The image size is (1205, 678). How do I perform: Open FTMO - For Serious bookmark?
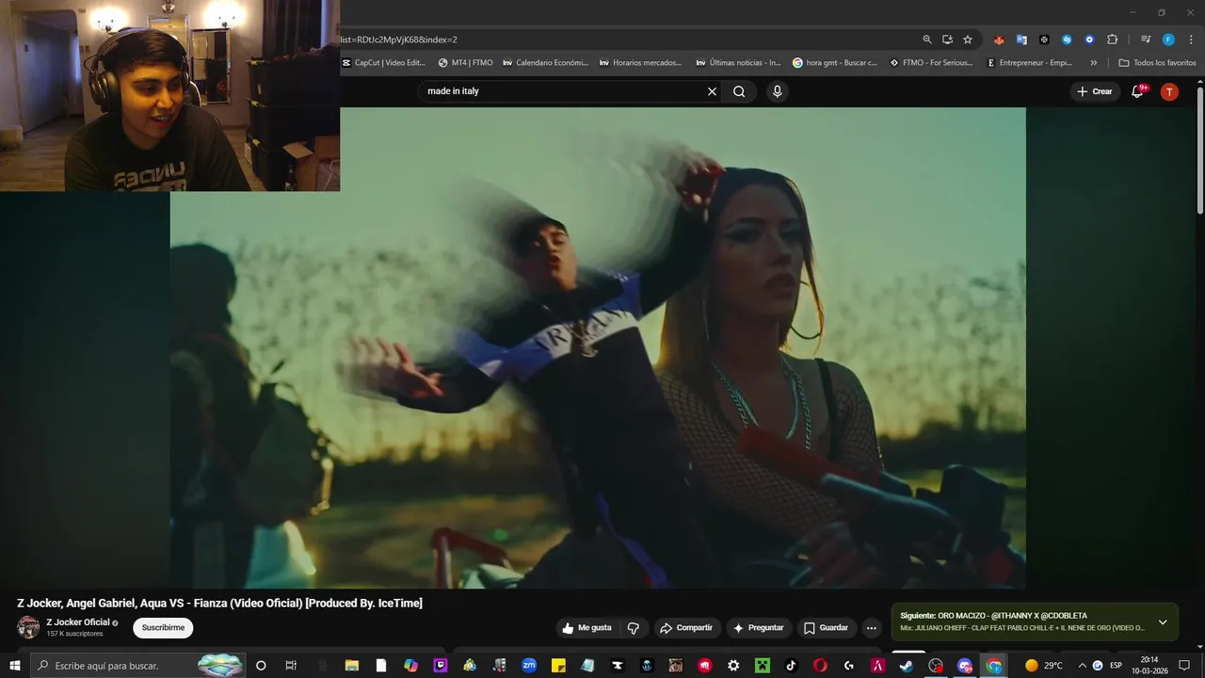coord(932,63)
